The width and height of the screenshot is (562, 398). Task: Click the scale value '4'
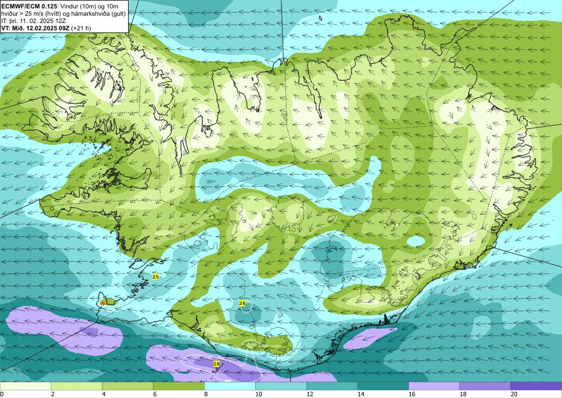pyautogui.click(x=103, y=394)
